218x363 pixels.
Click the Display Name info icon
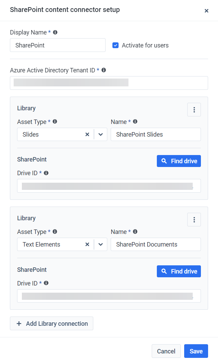pos(55,32)
